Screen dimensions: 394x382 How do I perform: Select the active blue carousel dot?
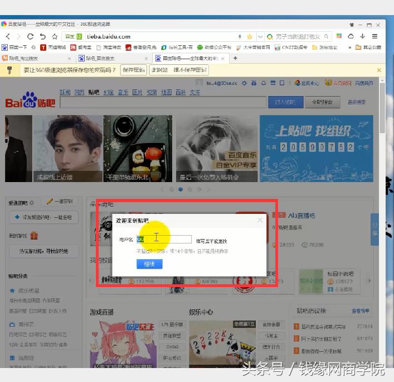click(181, 189)
